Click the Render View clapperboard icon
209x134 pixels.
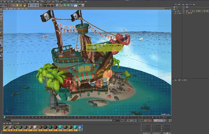[44, 5]
